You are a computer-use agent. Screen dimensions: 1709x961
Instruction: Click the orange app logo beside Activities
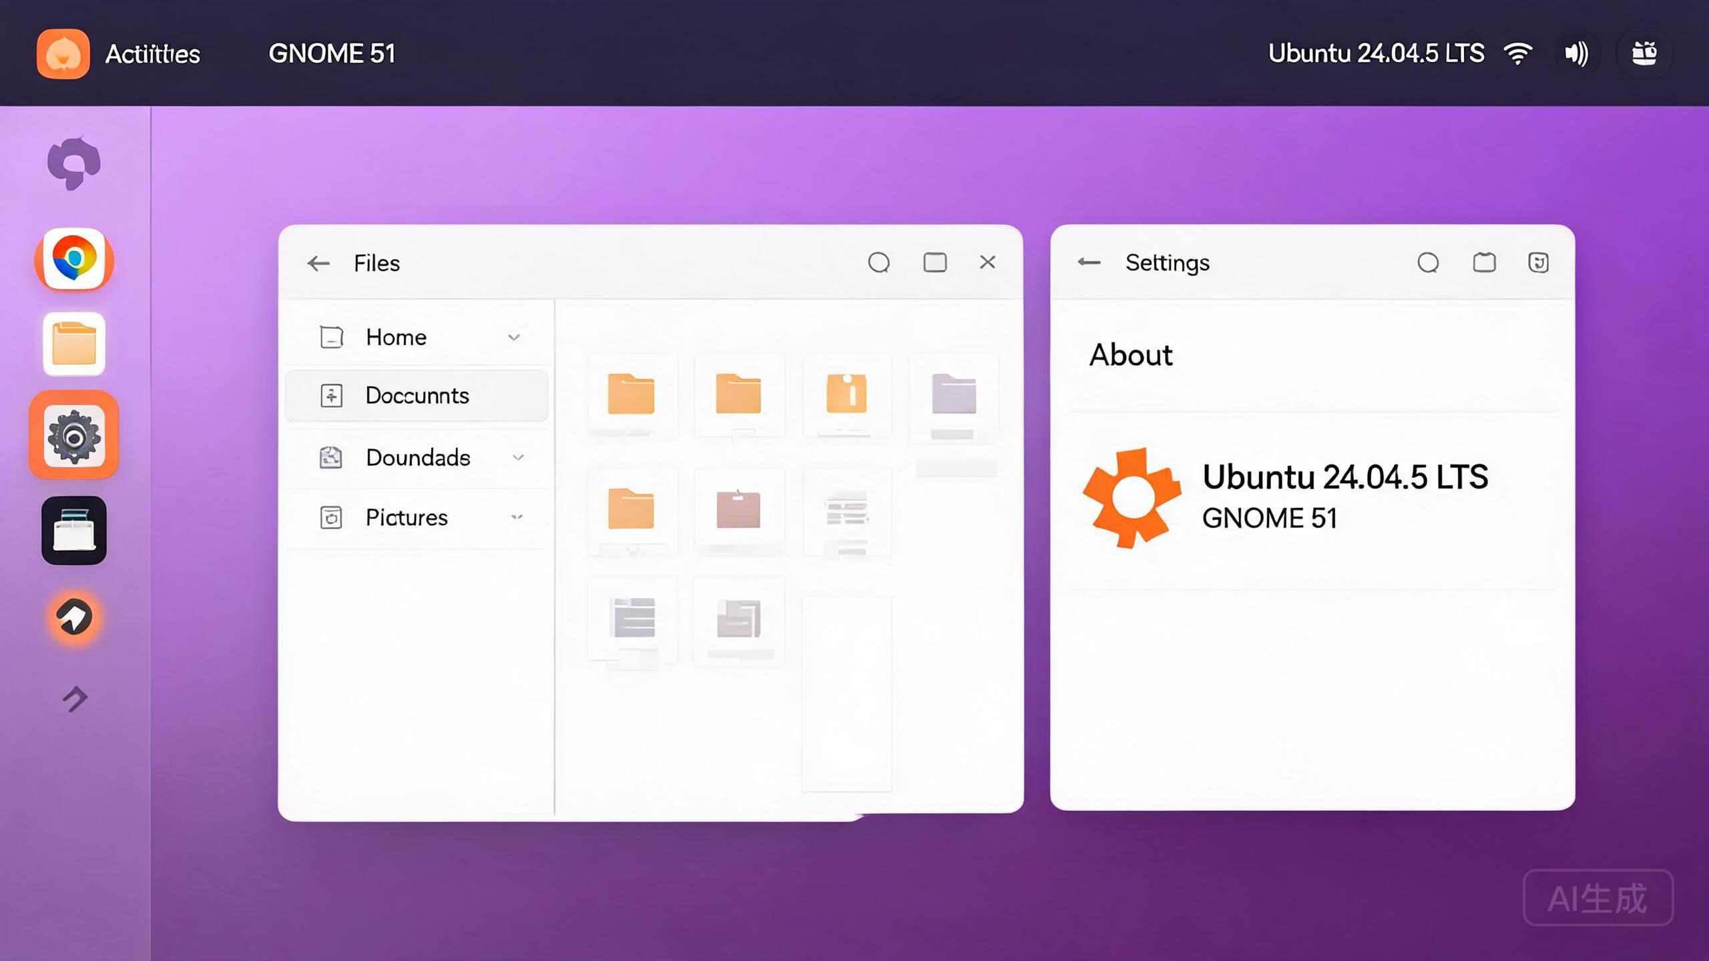point(63,53)
